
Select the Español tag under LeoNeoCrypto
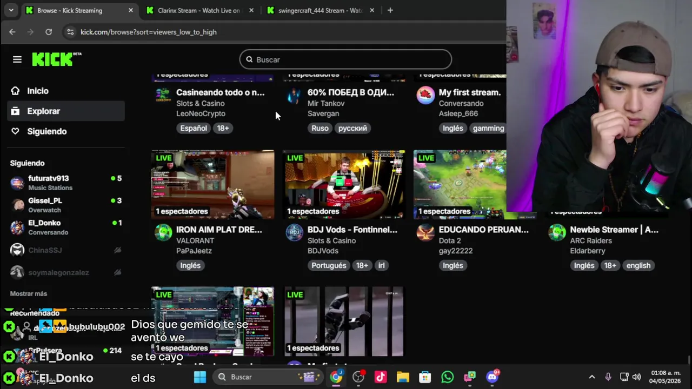point(194,128)
